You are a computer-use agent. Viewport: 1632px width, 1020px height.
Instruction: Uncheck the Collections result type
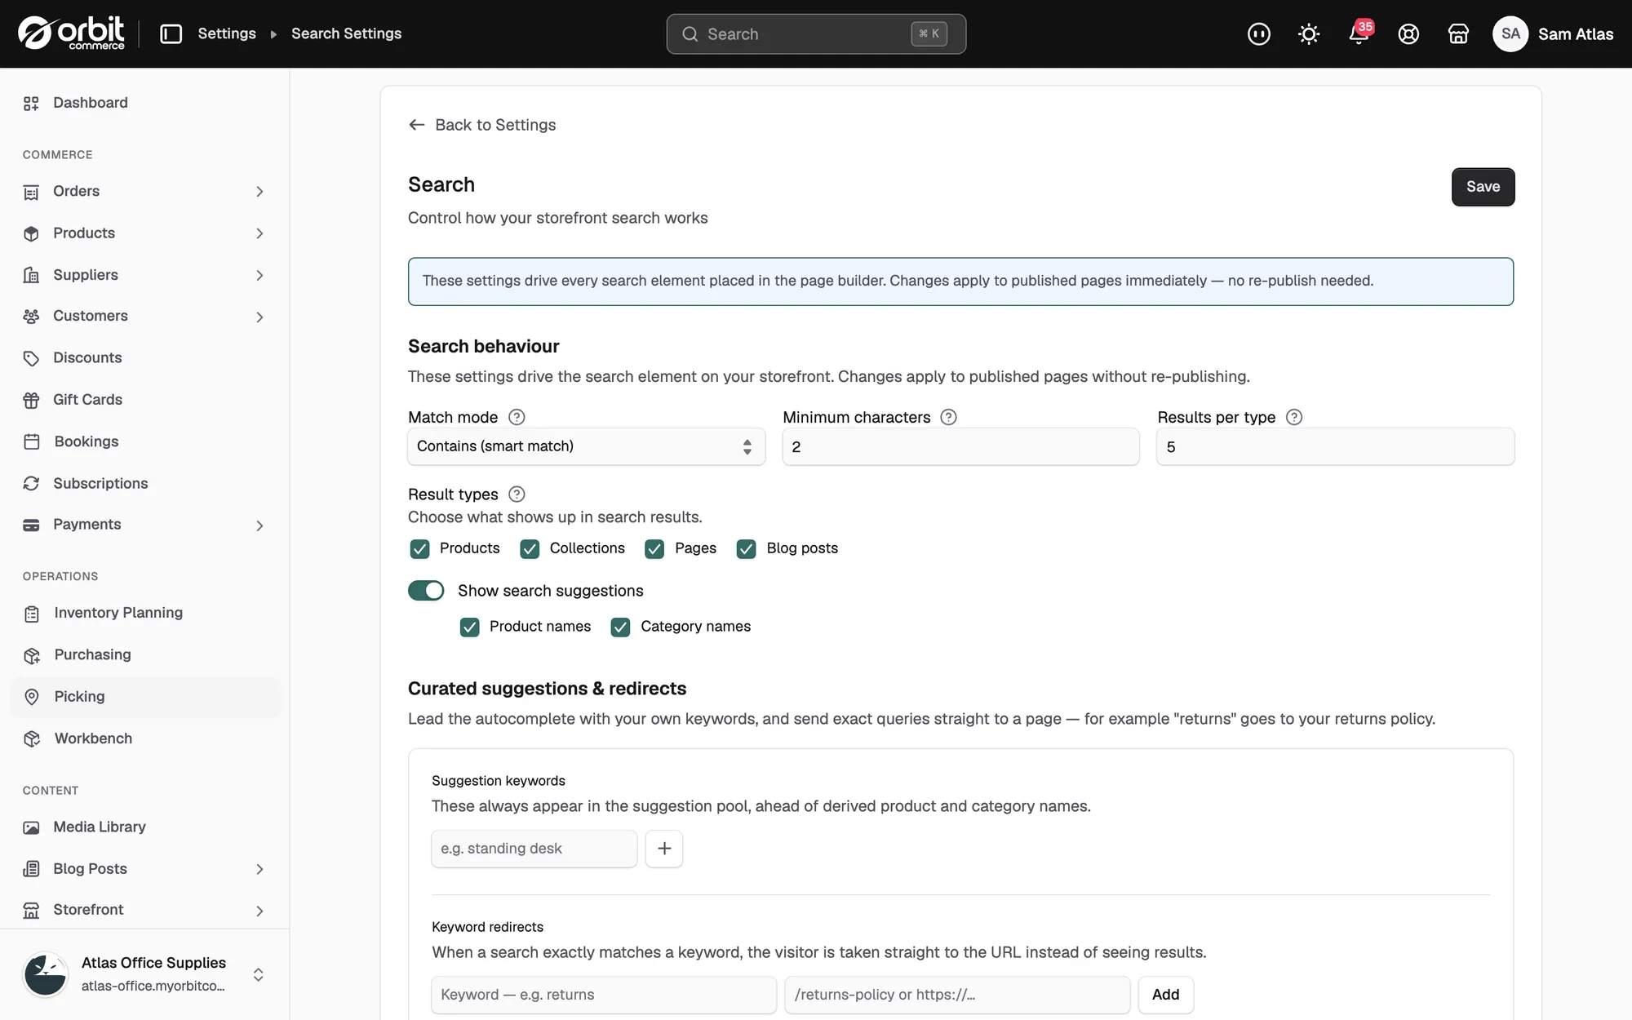[x=530, y=549]
